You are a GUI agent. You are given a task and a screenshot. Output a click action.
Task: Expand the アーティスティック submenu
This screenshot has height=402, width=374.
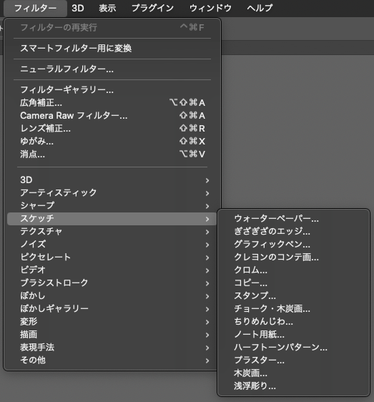112,193
